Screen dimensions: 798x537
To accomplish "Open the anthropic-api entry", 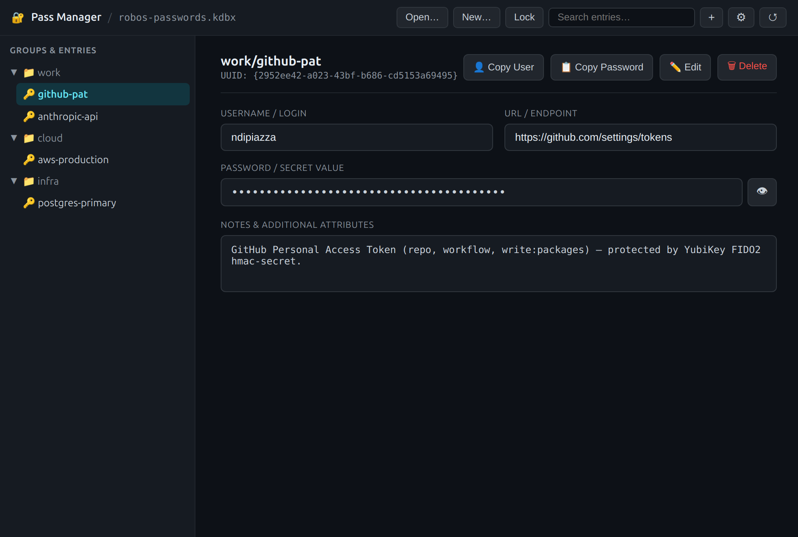I will (x=103, y=117).
